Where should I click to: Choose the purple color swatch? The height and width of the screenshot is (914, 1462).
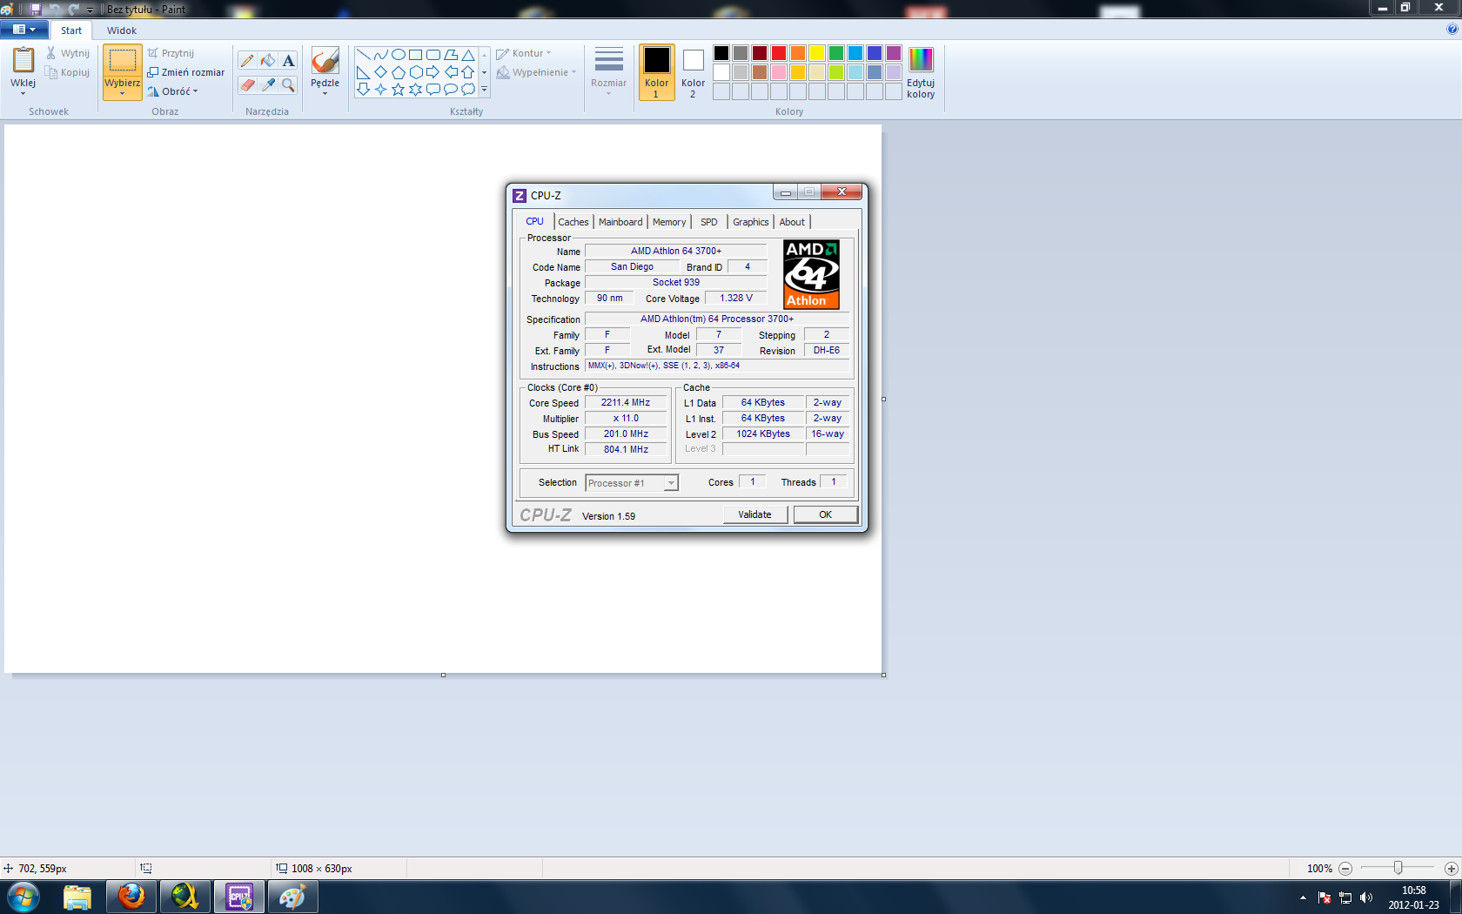(894, 53)
